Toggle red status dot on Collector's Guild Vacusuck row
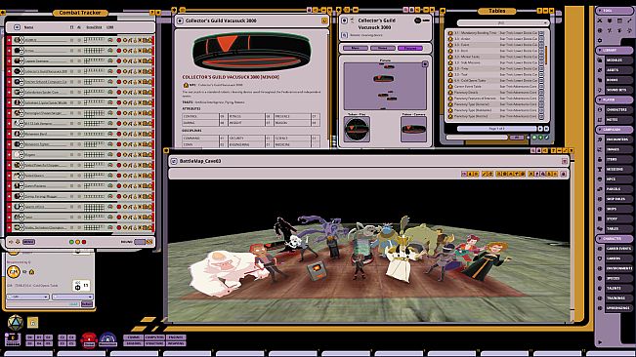Image resolution: width=636 pixels, height=357 pixels. coord(119,71)
